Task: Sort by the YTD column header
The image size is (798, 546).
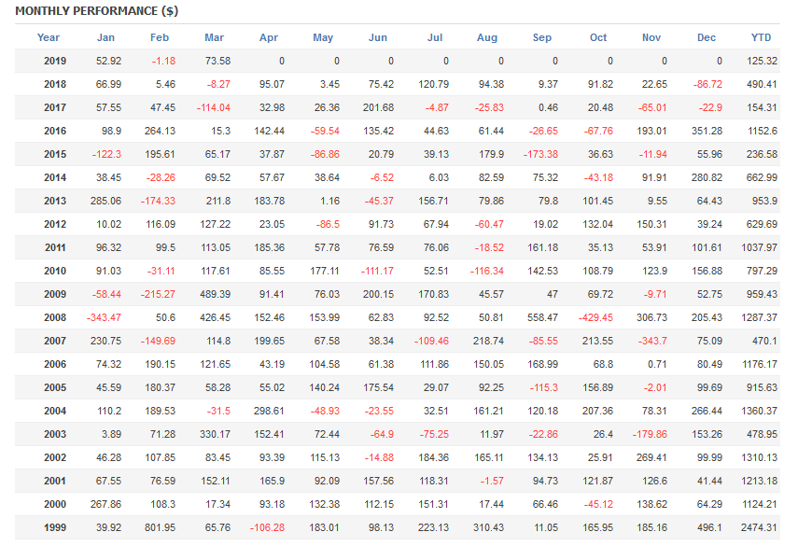Action: point(762,37)
